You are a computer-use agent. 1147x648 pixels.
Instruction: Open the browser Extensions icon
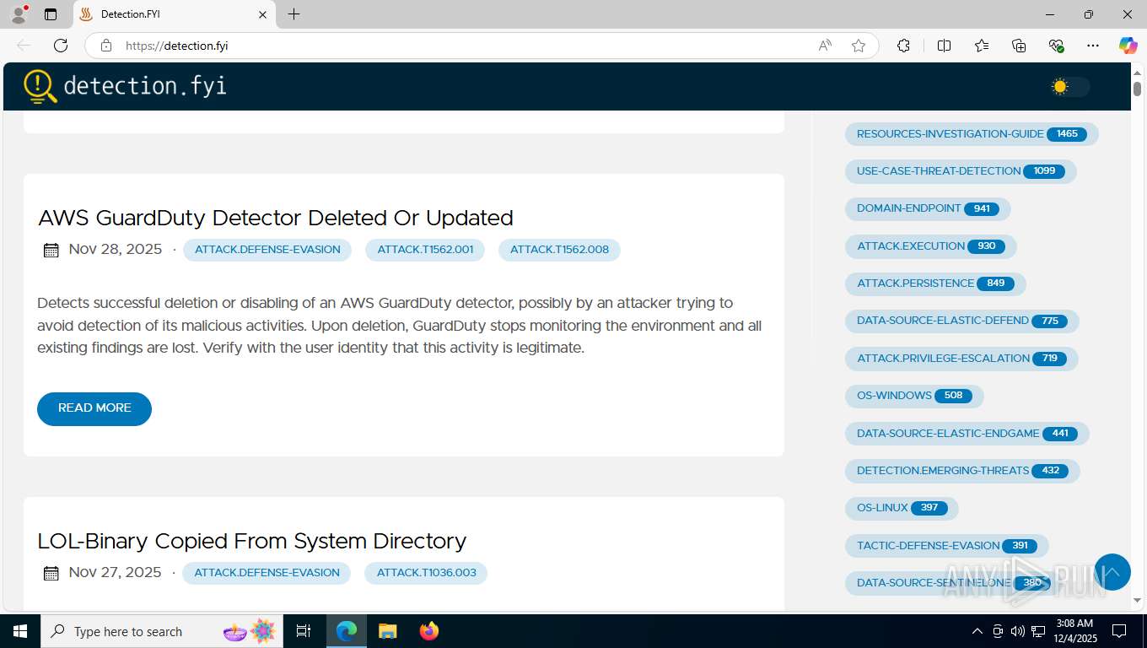coord(903,46)
